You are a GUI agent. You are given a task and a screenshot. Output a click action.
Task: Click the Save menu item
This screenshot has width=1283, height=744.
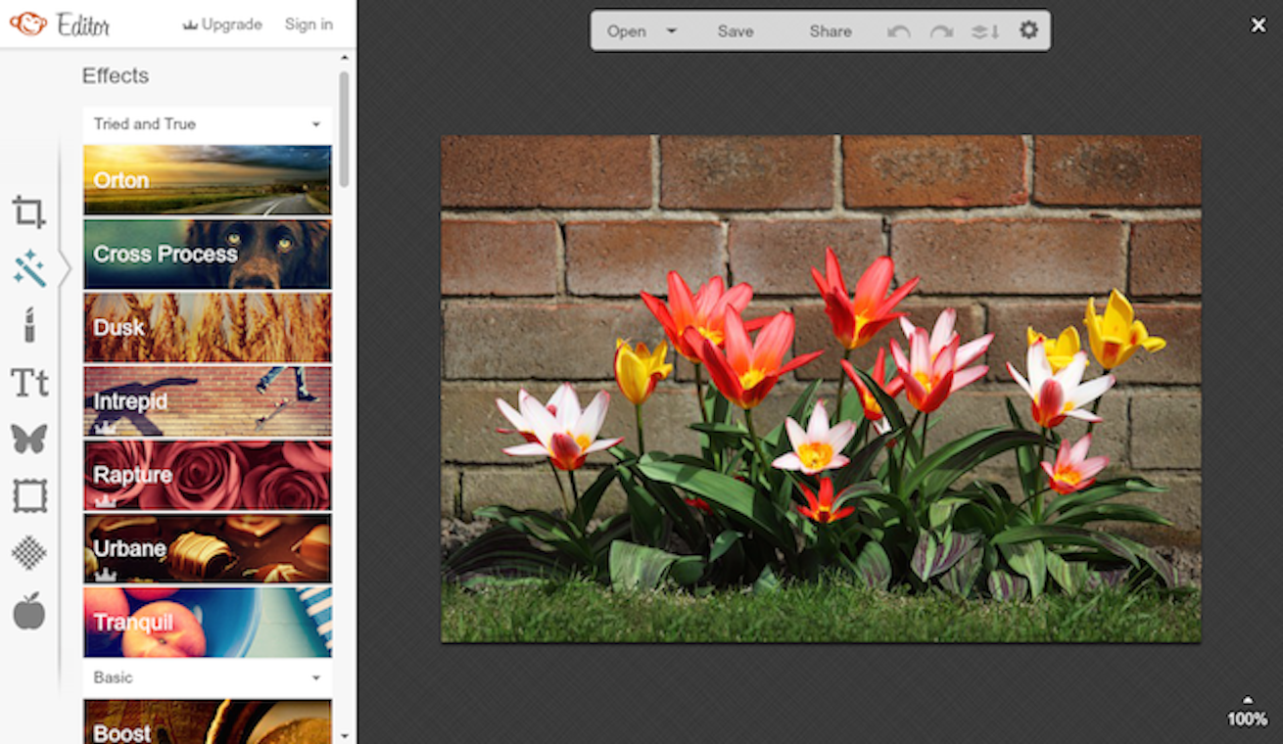(x=735, y=31)
